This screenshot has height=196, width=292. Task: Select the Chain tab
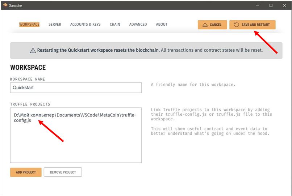coord(115,25)
